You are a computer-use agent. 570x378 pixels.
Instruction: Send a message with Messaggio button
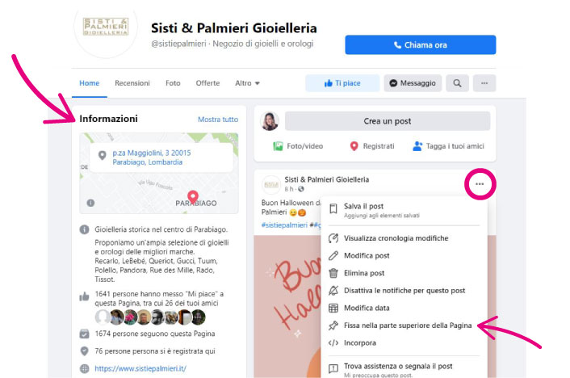pyautogui.click(x=413, y=83)
